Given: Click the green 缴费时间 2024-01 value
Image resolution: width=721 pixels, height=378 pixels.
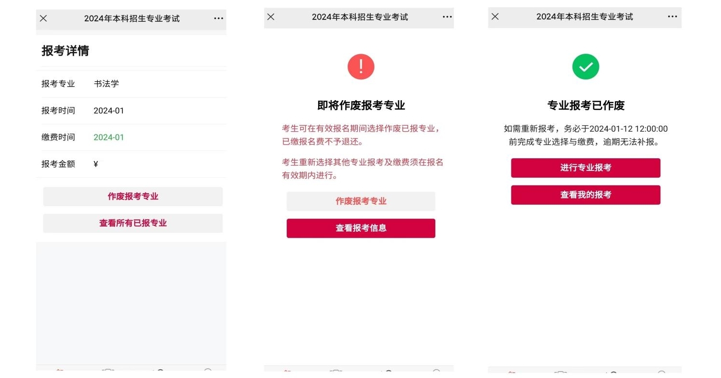Looking at the screenshot, I should 109,137.
